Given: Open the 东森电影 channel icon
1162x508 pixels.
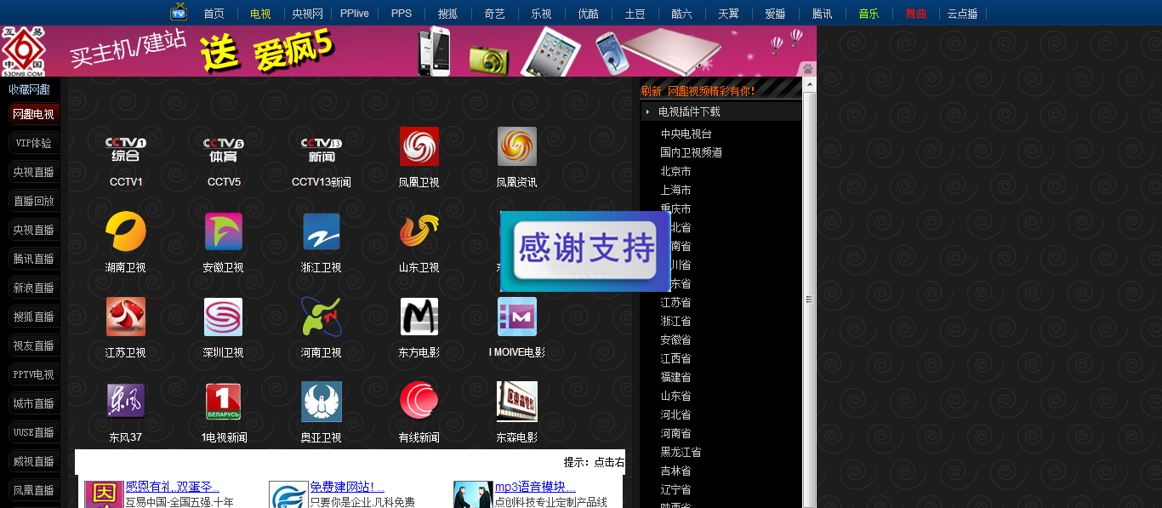Looking at the screenshot, I should [x=517, y=402].
